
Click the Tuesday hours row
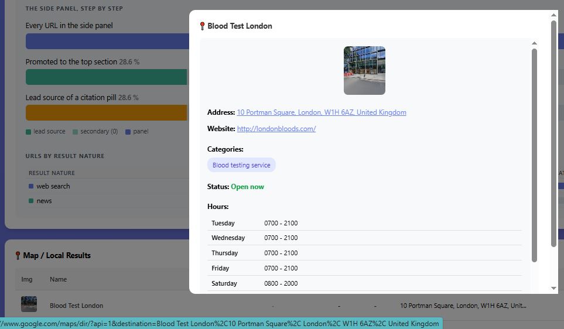364,223
